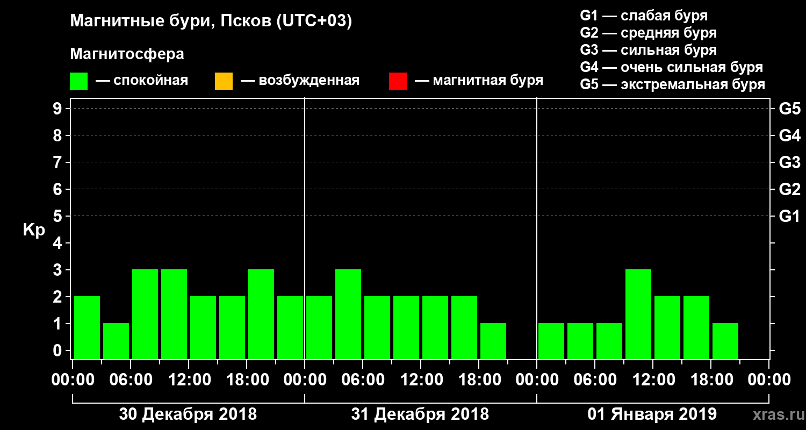
Task: Click the '— магнитная буря' legend label
Action: coord(479,81)
